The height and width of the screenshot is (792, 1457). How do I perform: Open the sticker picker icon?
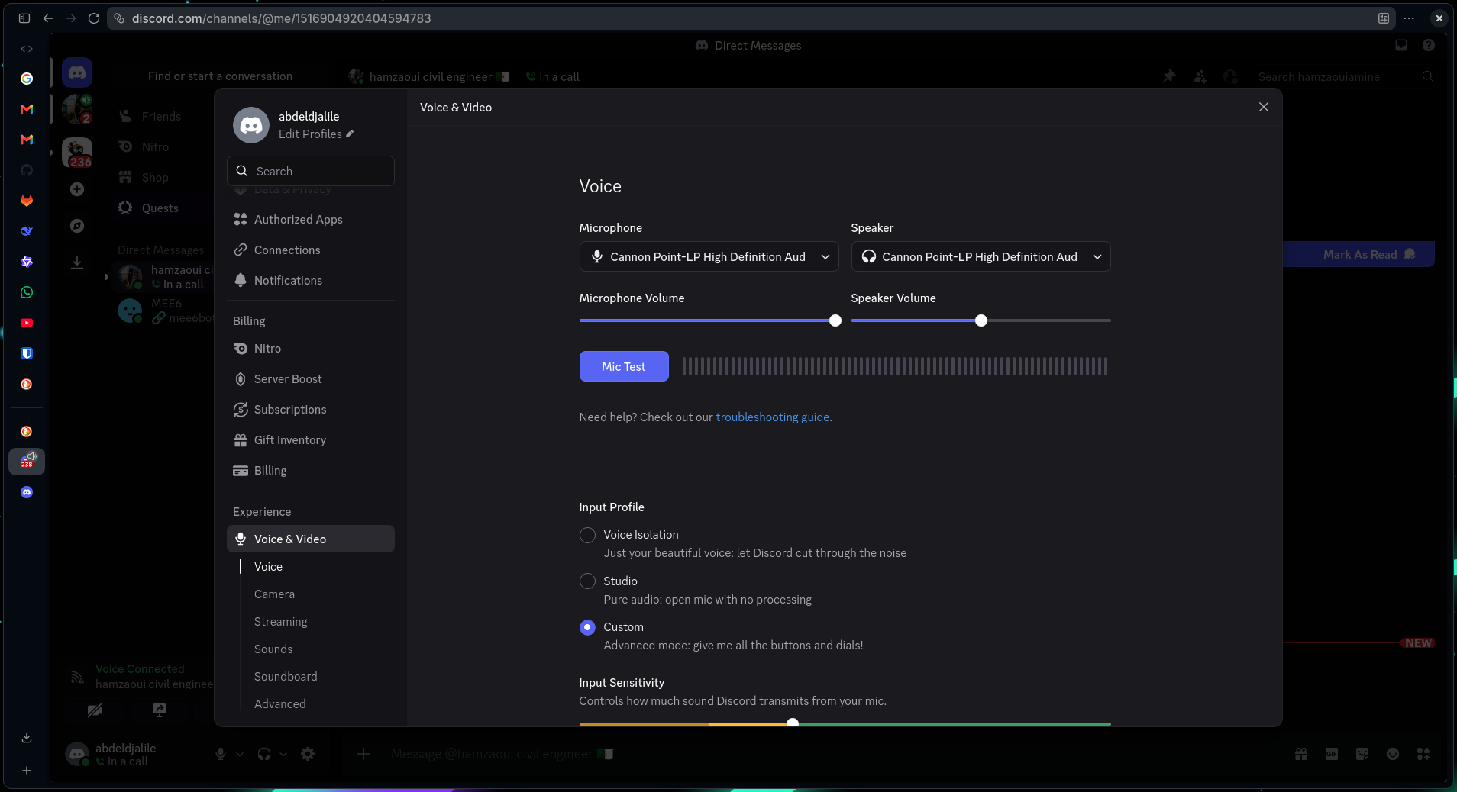pos(1362,754)
